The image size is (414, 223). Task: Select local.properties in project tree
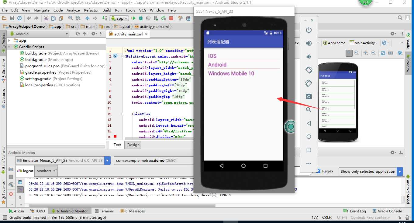tap(50, 85)
